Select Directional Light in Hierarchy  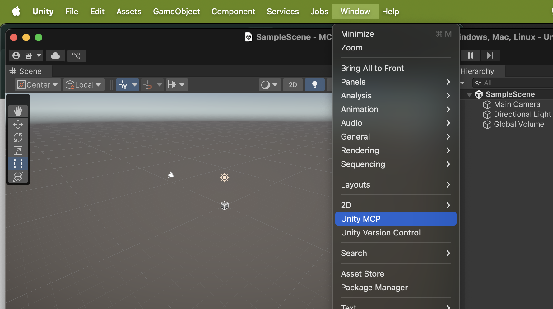coord(522,114)
